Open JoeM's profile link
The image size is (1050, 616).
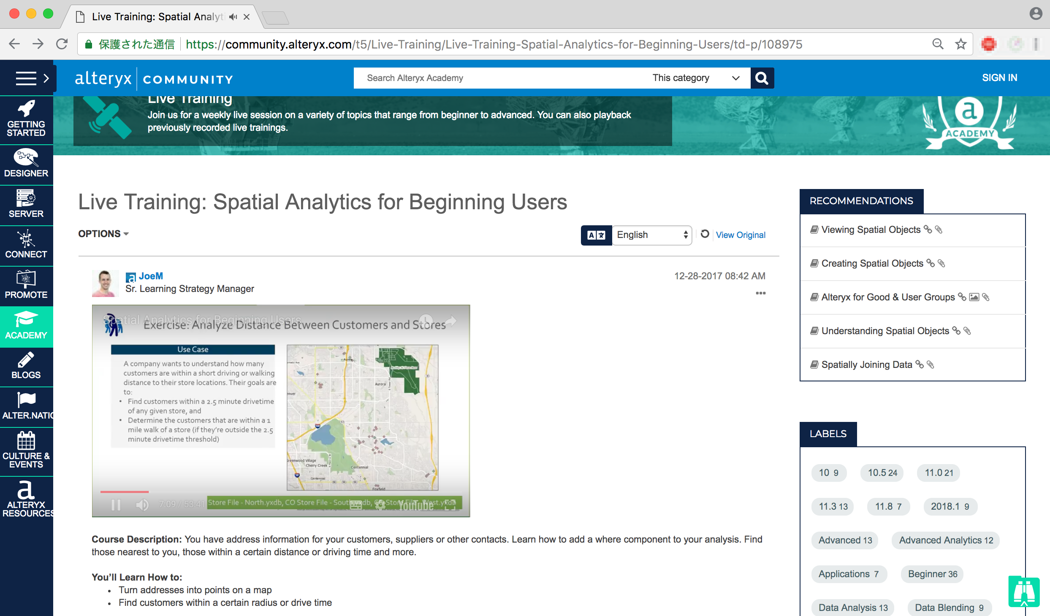point(151,276)
